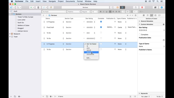Toggle the Binder view icon in toolbar
The image size is (174, 98).
click(11, 7)
